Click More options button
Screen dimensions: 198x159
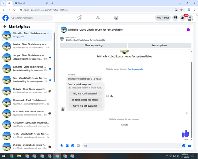(x=160, y=45)
